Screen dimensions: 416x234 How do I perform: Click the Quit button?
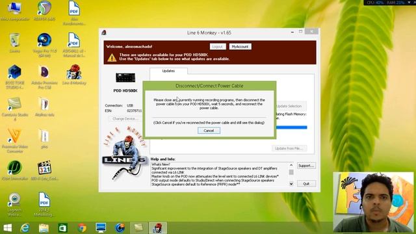[x=306, y=183]
